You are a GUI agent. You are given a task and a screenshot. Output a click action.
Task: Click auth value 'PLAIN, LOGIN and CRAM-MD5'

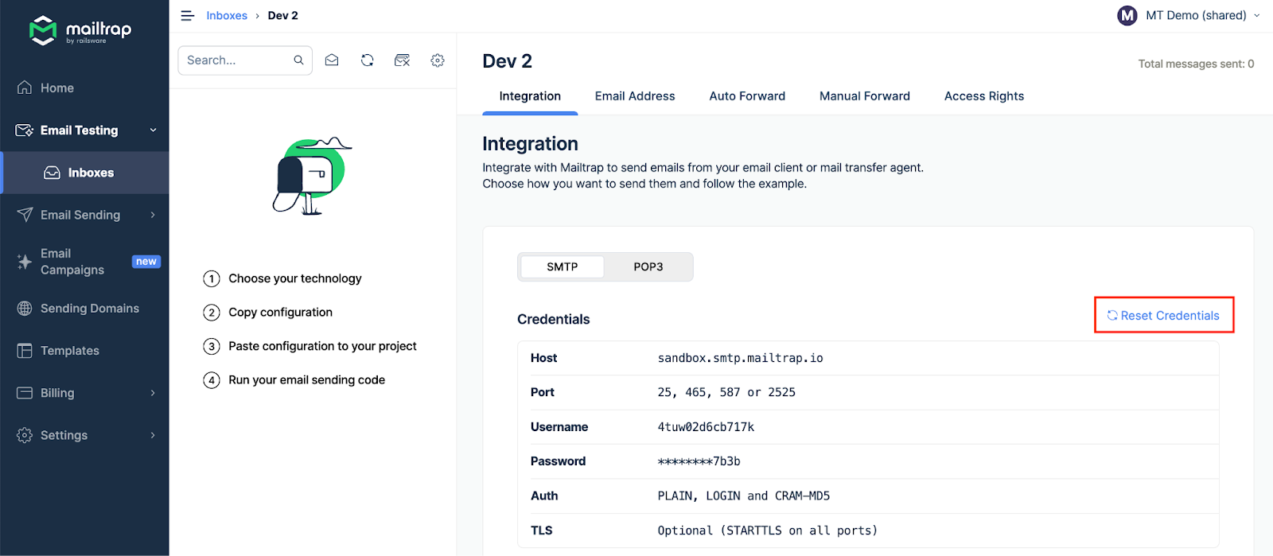(x=744, y=496)
